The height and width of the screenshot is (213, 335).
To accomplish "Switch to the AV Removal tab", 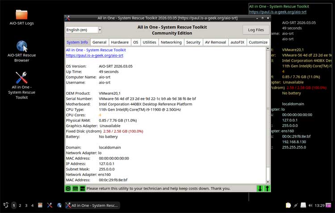I will coord(215,42).
